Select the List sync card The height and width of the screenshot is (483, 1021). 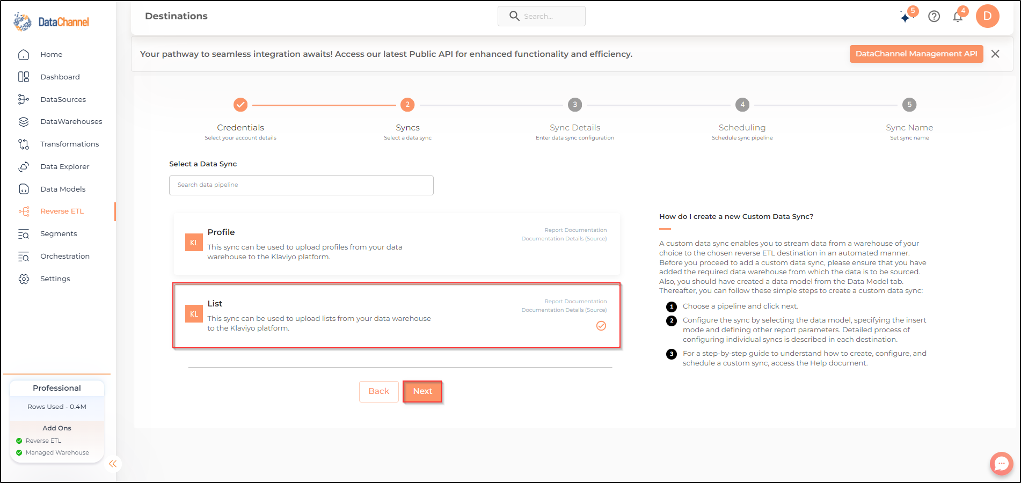397,316
